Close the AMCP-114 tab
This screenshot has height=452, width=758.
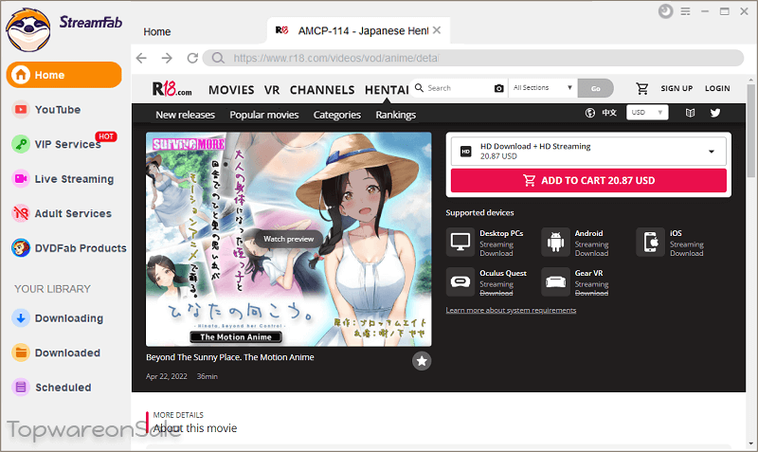(437, 30)
